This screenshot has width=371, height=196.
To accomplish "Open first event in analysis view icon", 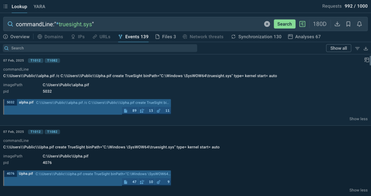I will point(367,60).
